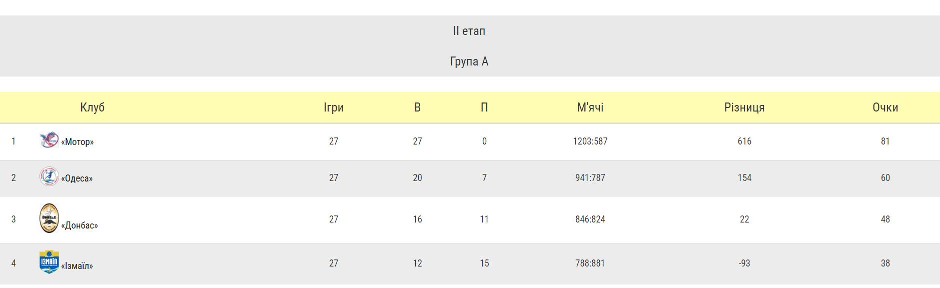940x288 pixels.
Task: Click the Izmail club shield icon
Action: point(49,261)
